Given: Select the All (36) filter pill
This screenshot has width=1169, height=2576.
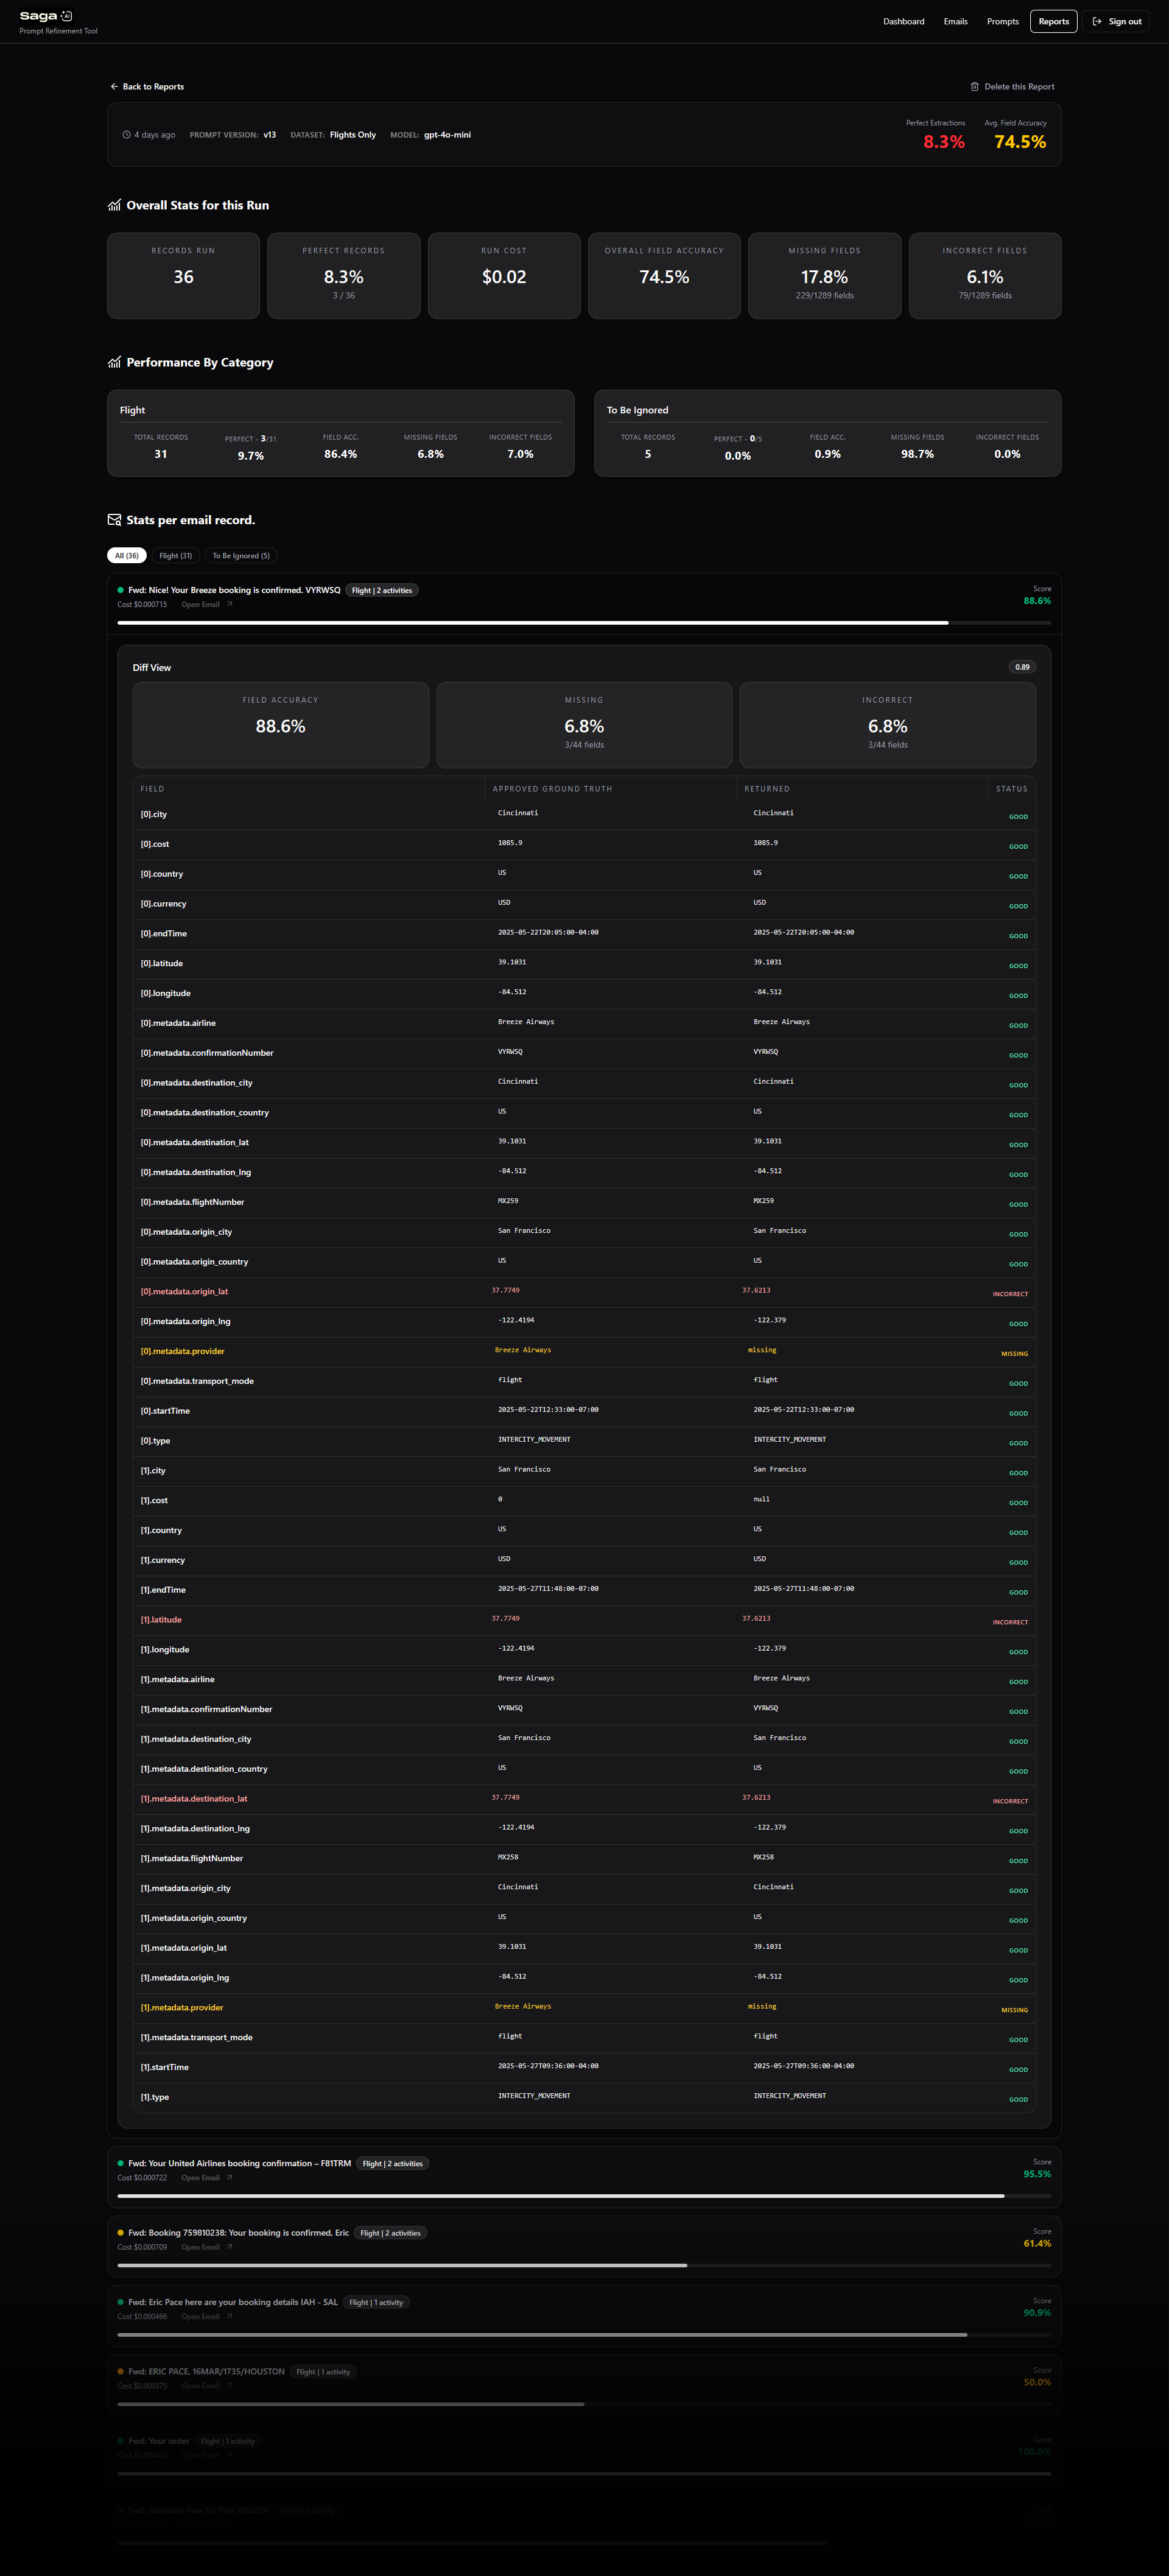Looking at the screenshot, I should point(127,556).
